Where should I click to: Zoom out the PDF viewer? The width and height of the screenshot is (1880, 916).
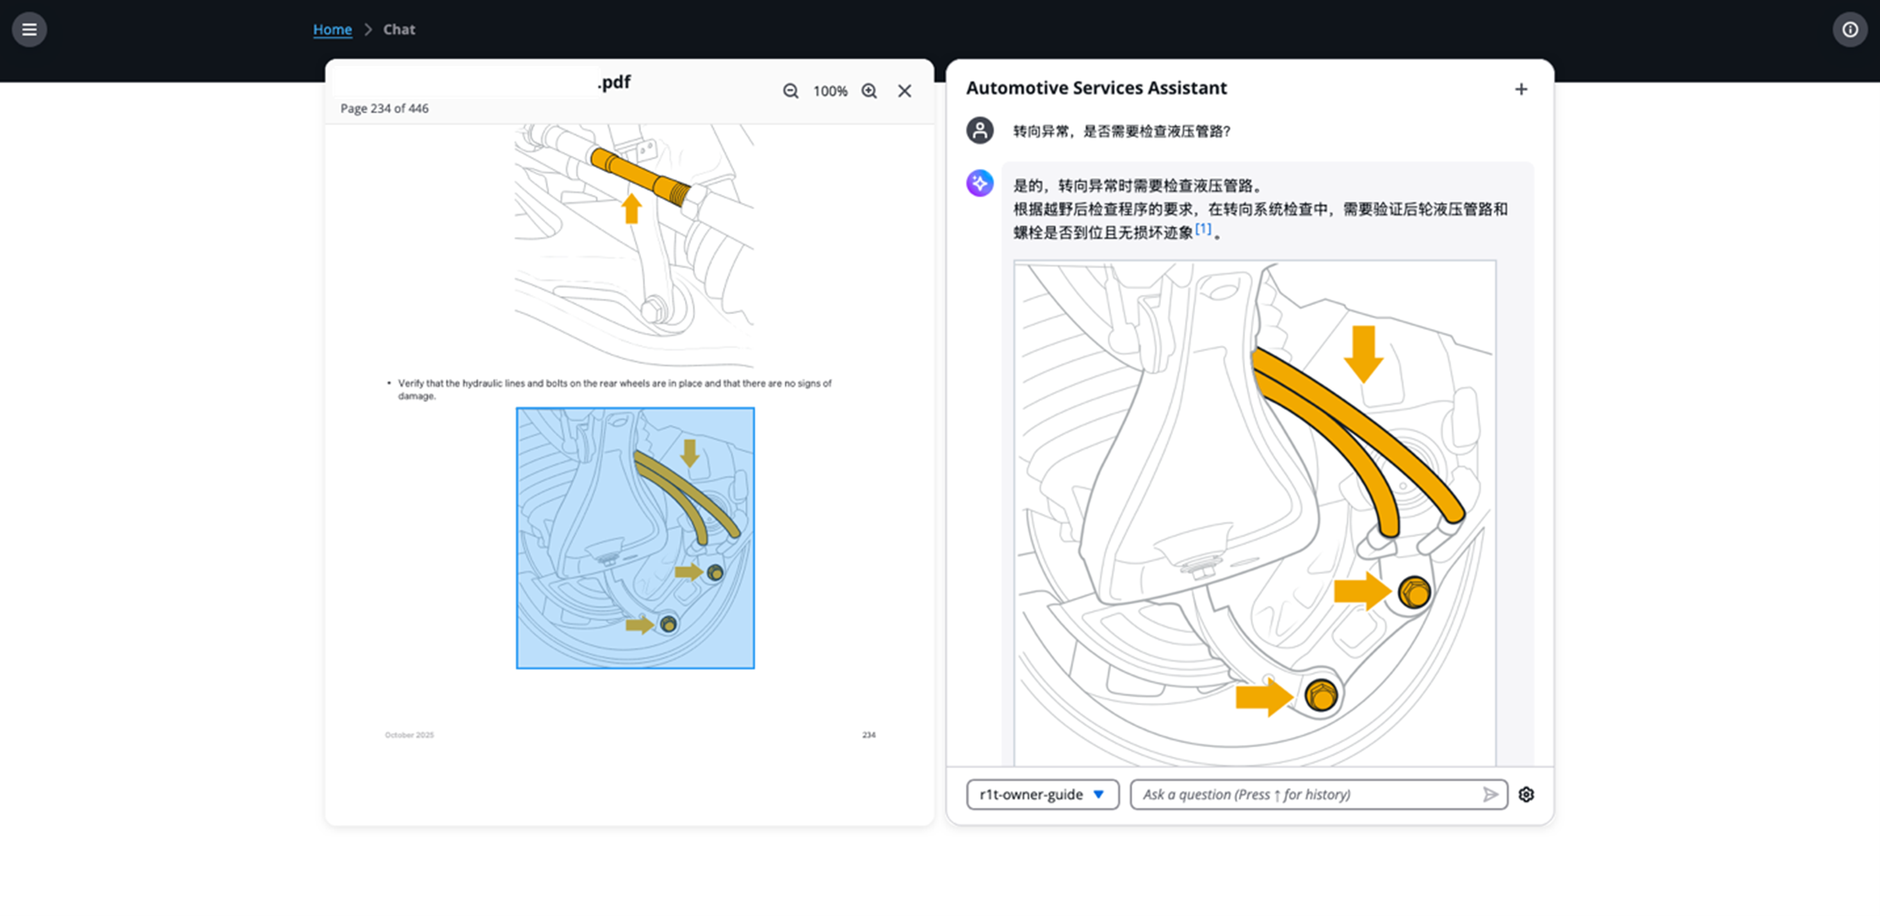coord(791,91)
